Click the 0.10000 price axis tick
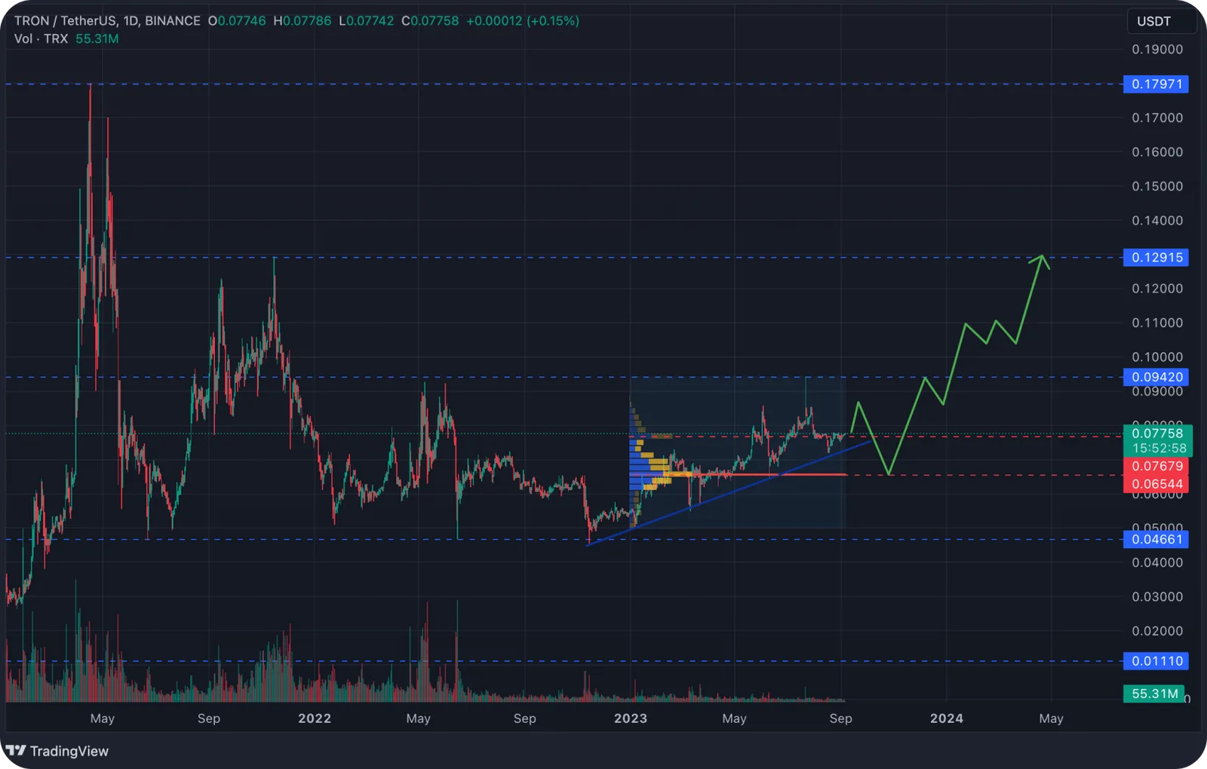This screenshot has width=1207, height=769. point(1157,357)
